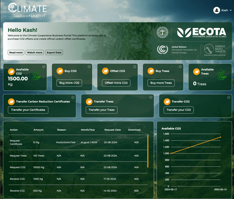234x199 pixels.
Task: Click the orange table scrollbar
Action: coord(148,151)
